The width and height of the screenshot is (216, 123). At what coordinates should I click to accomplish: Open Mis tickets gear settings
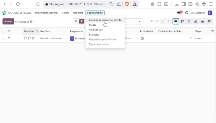(x=31, y=22)
